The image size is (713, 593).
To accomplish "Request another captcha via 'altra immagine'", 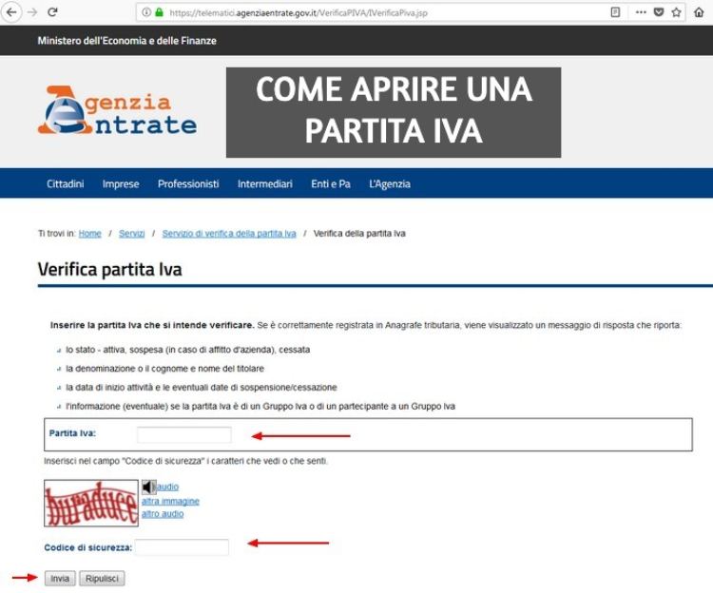I will (x=170, y=501).
